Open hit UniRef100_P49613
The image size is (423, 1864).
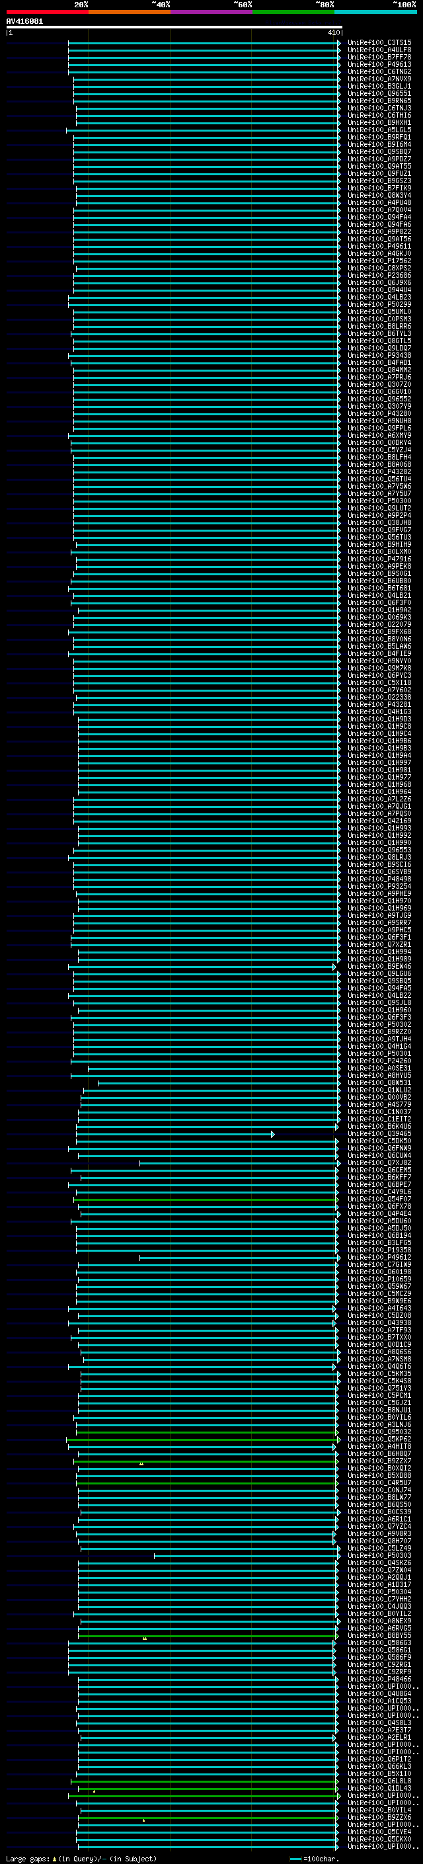tap(379, 64)
